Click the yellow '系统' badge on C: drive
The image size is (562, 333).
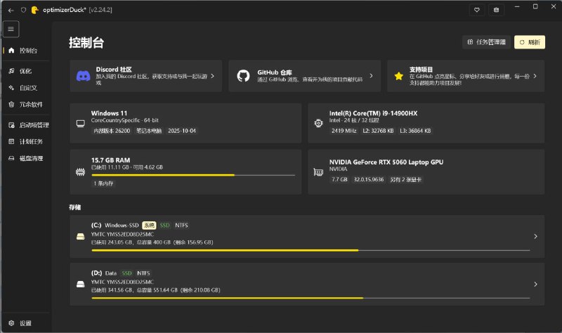[149, 226]
